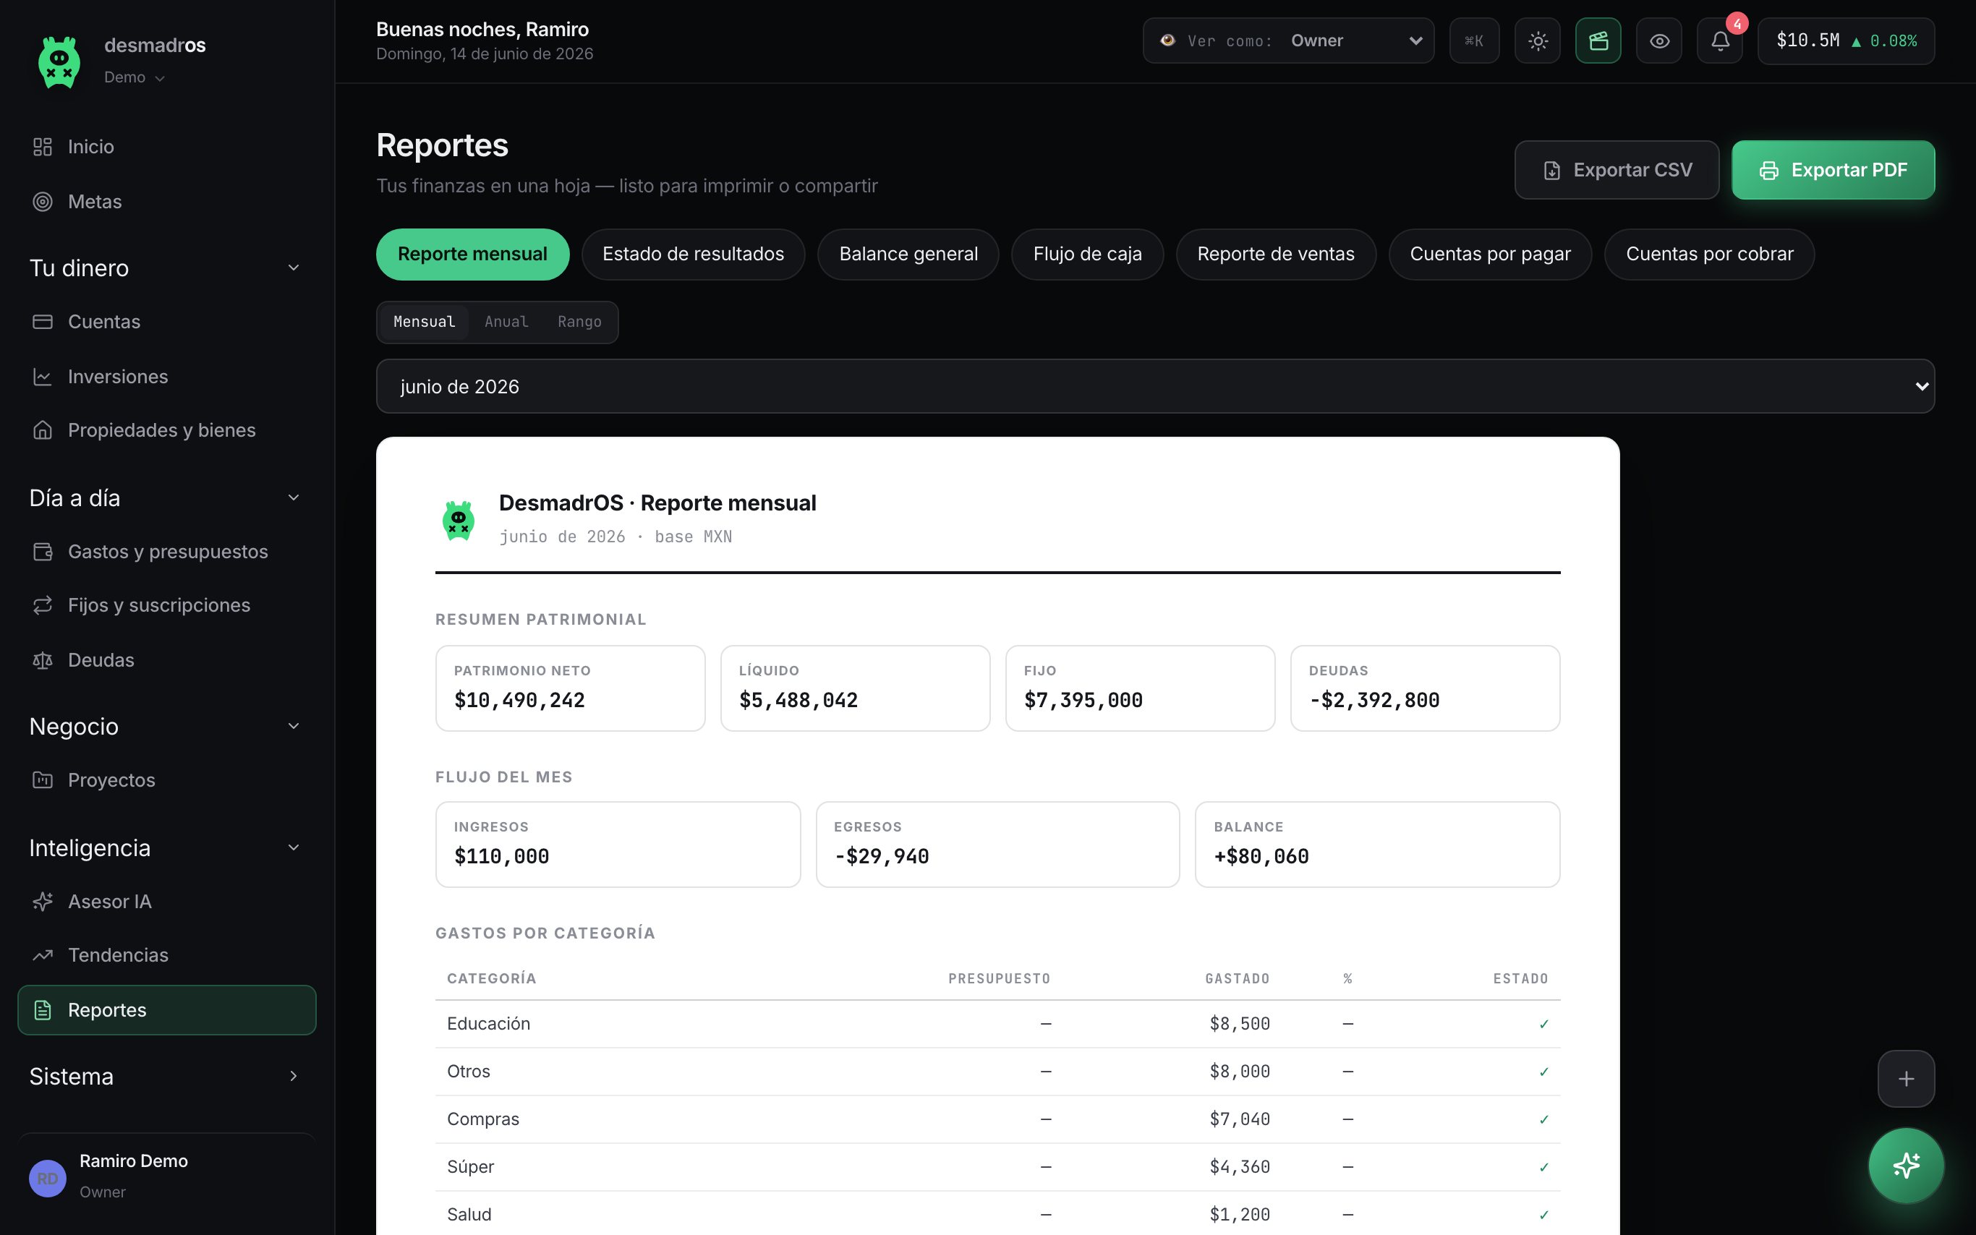The height and width of the screenshot is (1235, 1976).
Task: Select the Mensual period option
Action: [424, 322]
